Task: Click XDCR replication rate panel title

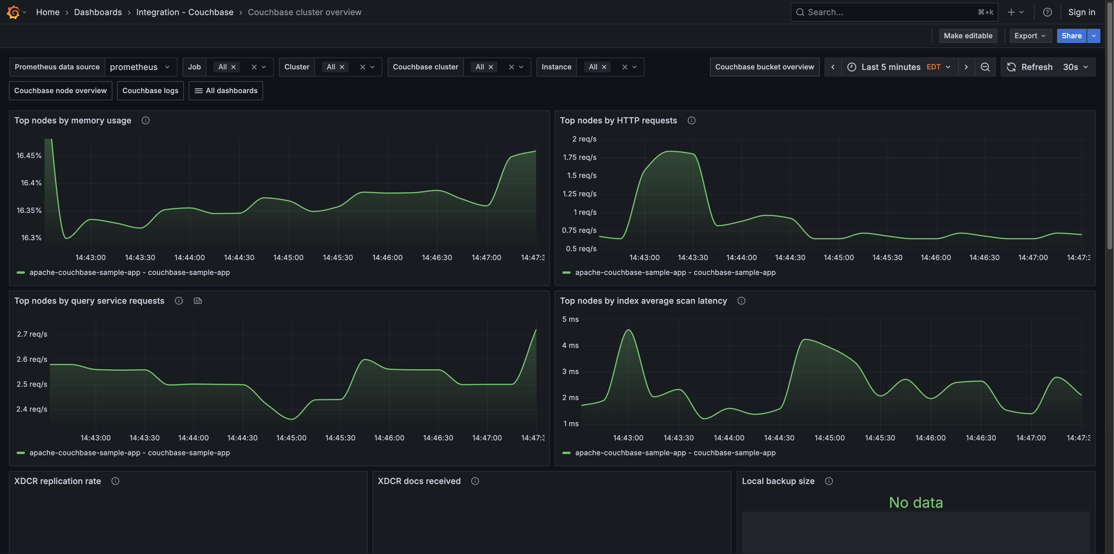Action: (x=58, y=481)
